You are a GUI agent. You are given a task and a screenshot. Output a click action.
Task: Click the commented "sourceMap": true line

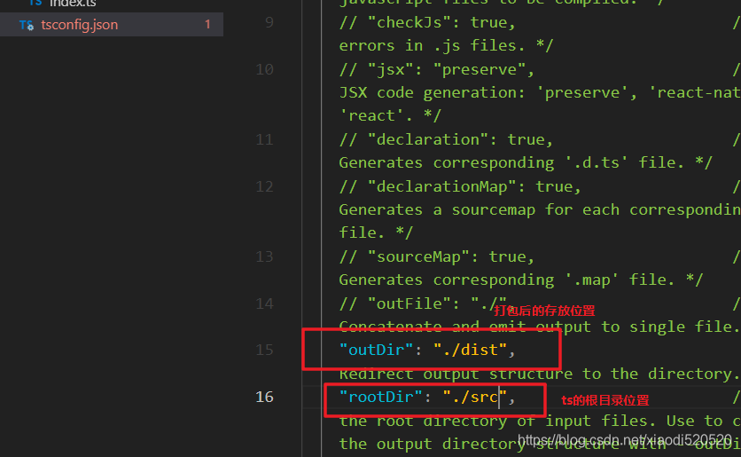437,256
